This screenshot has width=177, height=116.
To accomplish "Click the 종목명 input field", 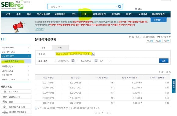I will 73,54.
